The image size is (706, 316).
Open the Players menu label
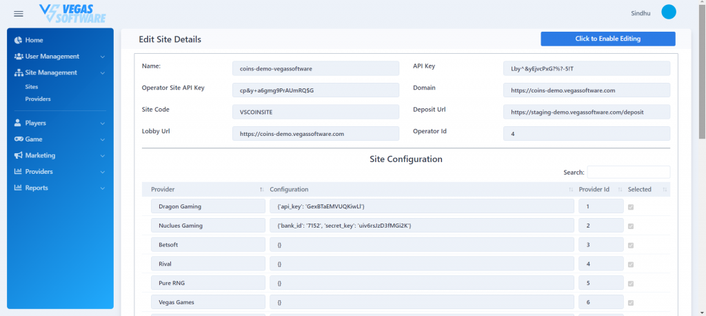click(x=36, y=123)
